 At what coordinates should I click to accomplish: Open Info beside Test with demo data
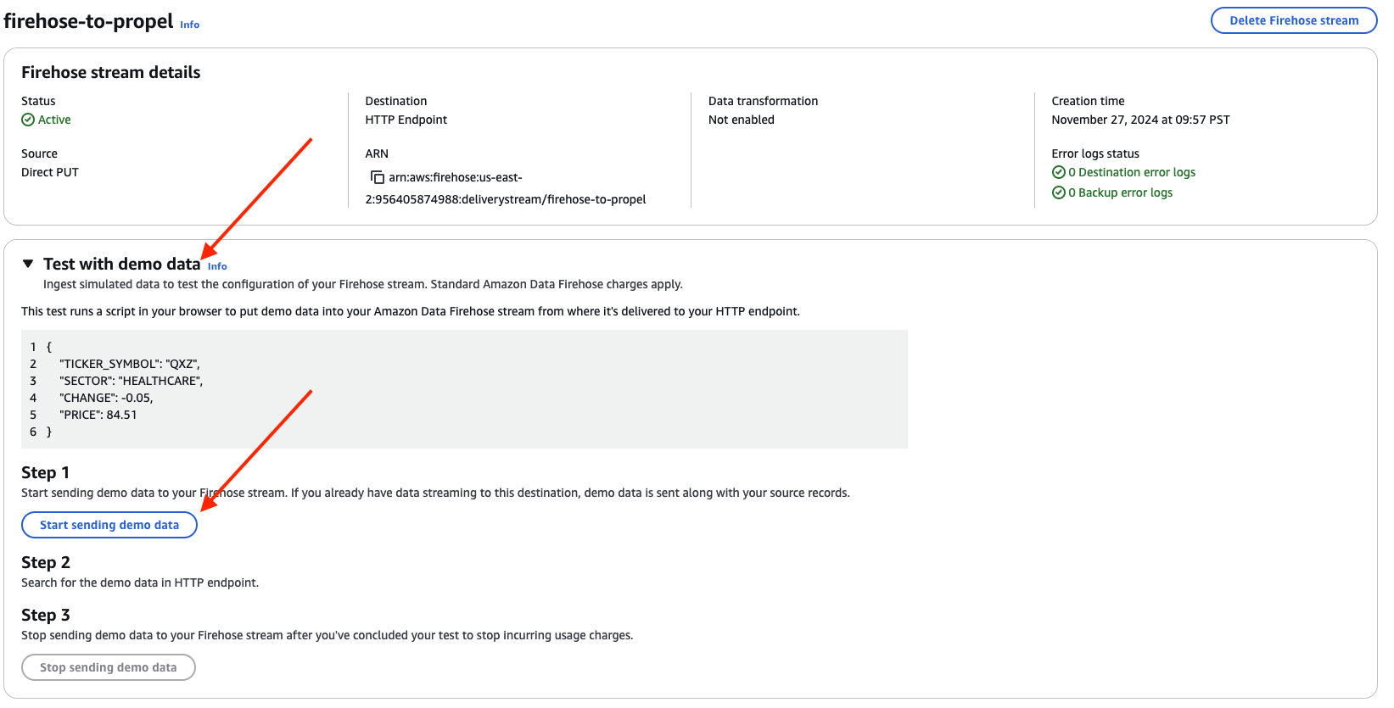click(x=217, y=266)
